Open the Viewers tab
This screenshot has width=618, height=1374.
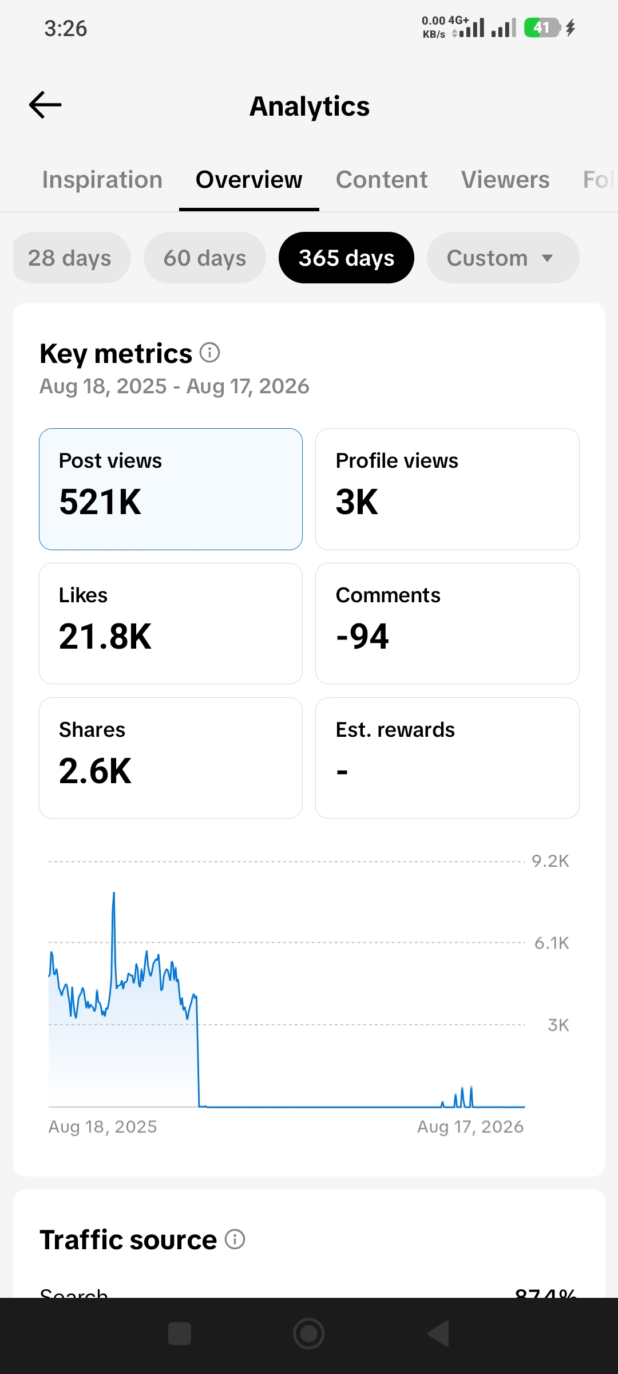point(505,180)
